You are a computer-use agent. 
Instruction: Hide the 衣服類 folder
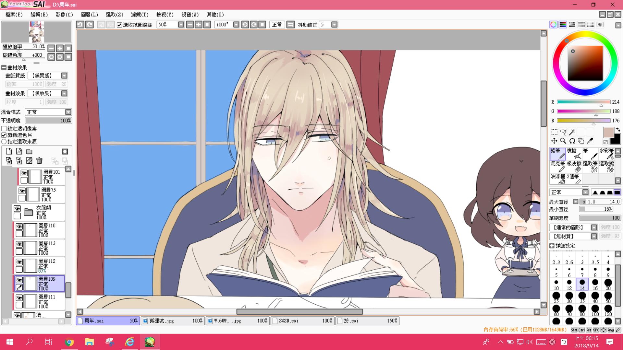[17, 209]
